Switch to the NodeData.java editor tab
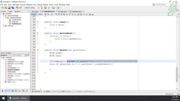Image resolution: width=180 pixels, height=101 pixels. tap(77, 12)
